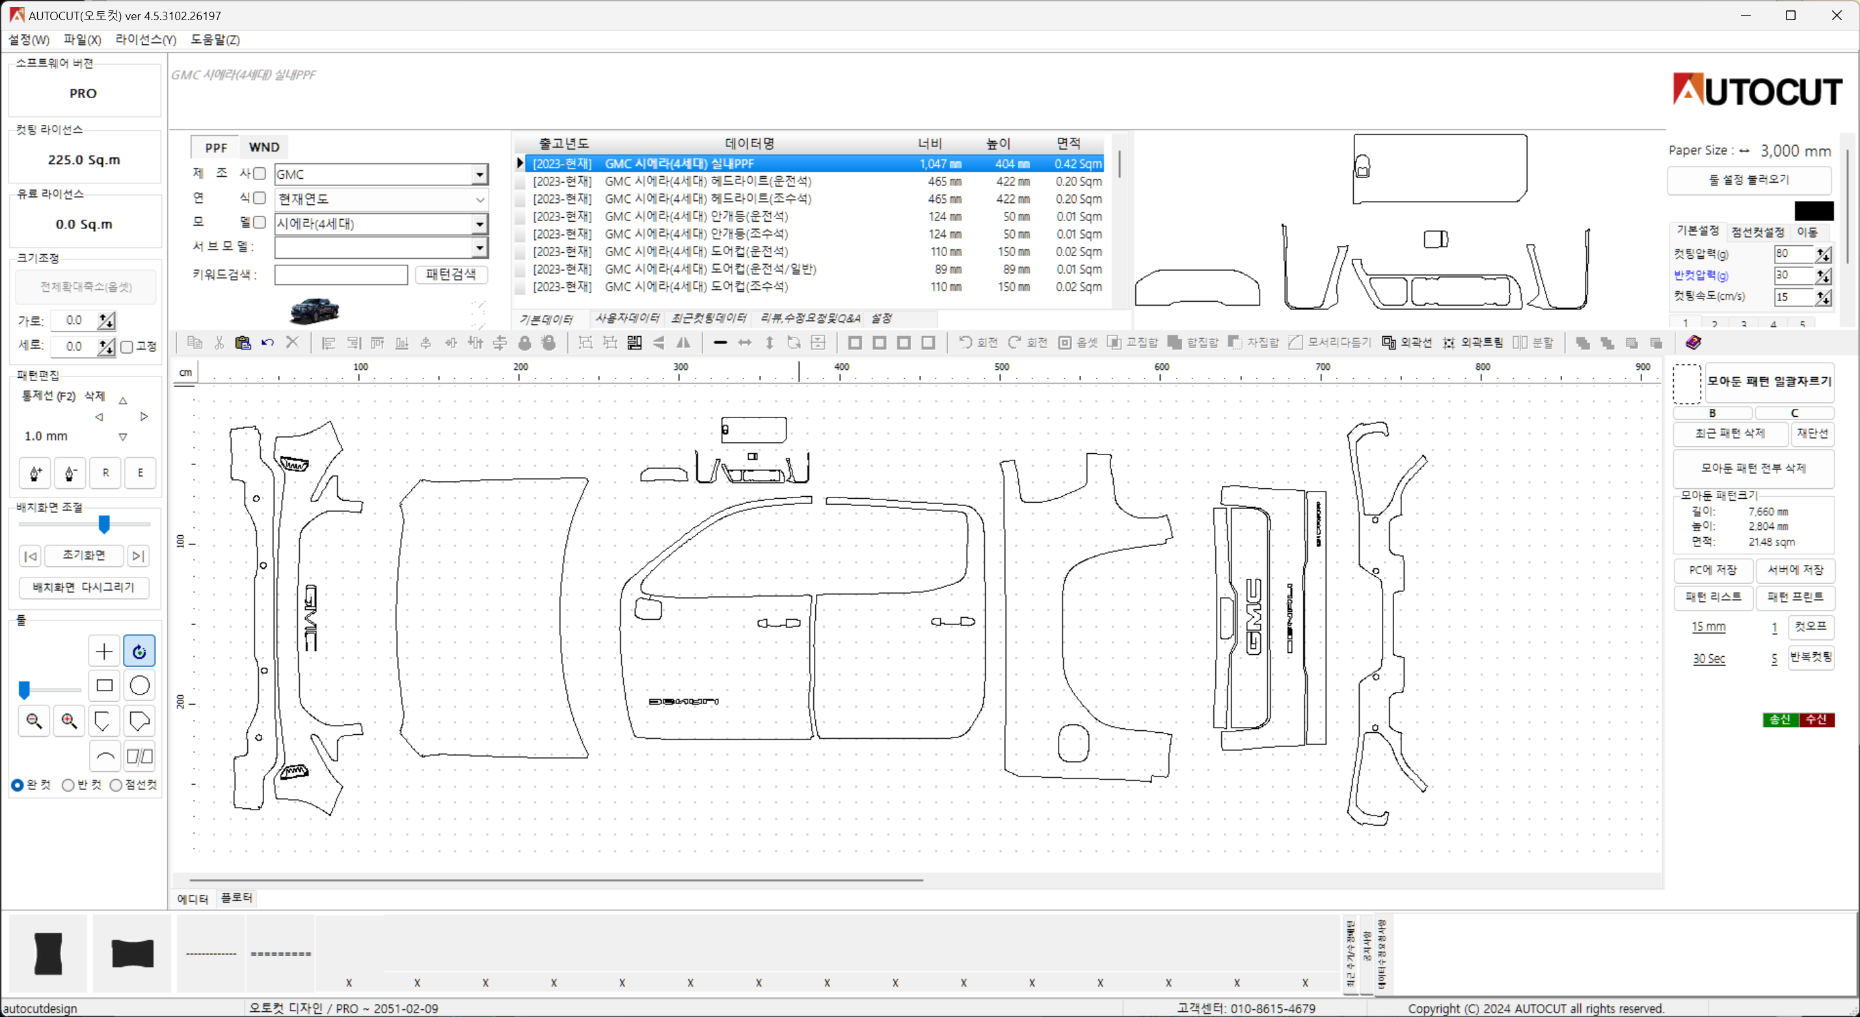The image size is (1860, 1017).
Task: Click the black layout grid icon
Action: pos(634,343)
